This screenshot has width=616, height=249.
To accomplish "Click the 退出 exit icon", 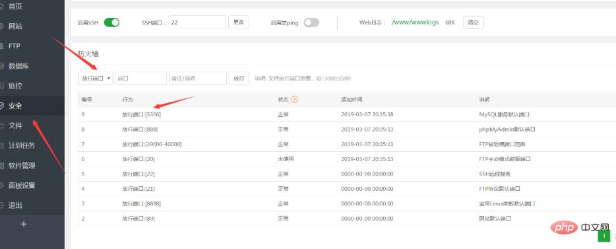I will pyautogui.click(x=1, y=205).
